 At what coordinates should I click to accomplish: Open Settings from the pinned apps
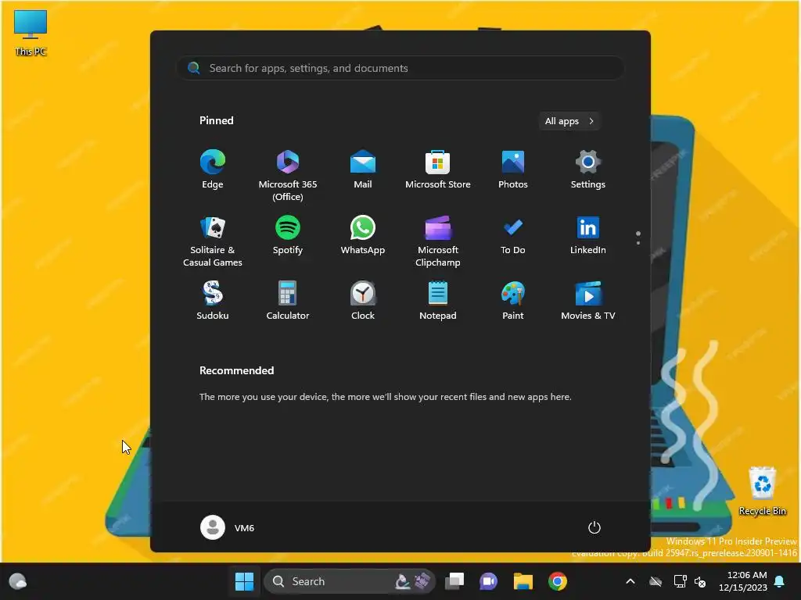588,170
